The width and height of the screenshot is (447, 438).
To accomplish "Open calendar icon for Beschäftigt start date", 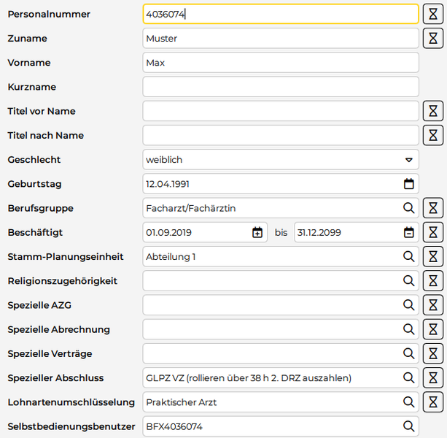I will click(257, 233).
